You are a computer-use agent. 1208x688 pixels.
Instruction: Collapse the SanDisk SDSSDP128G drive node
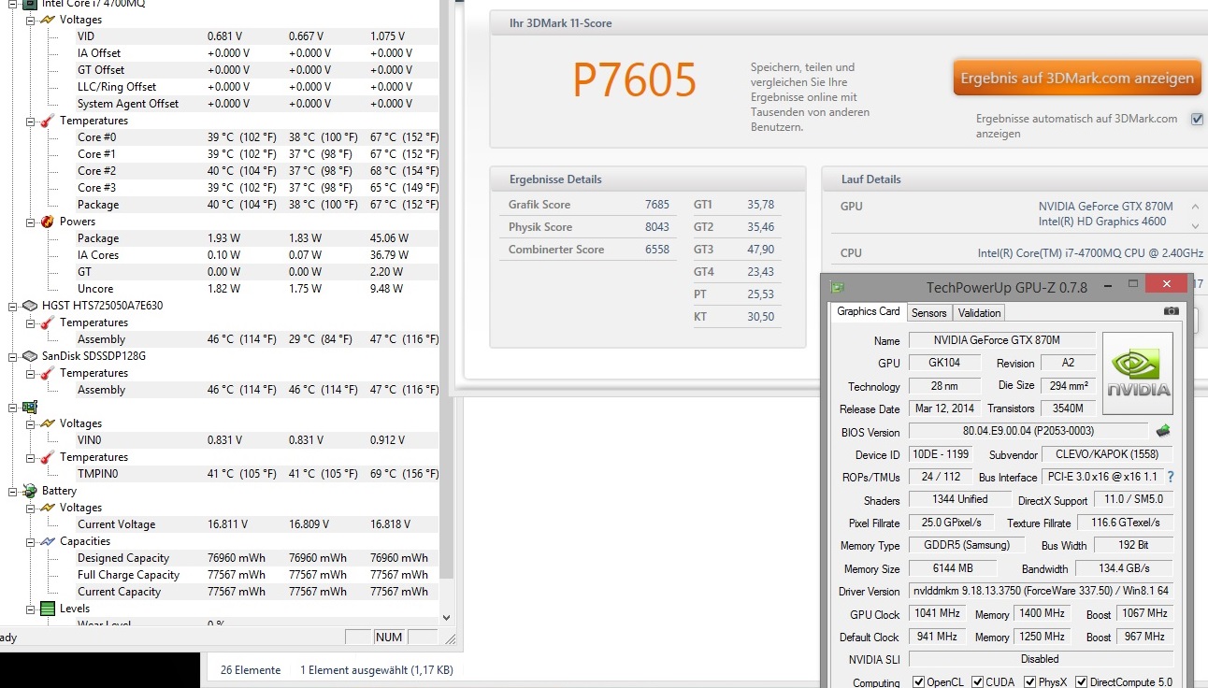pyautogui.click(x=11, y=356)
